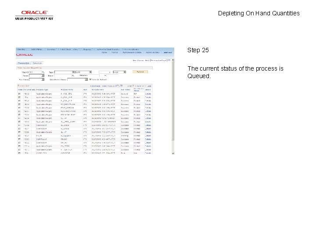Open Details link for the Warning row
This screenshot has height=237, width=316.
pyautogui.click(x=148, y=136)
